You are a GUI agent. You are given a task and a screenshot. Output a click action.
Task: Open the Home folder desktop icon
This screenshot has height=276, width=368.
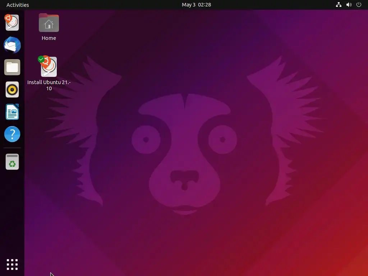tap(49, 23)
